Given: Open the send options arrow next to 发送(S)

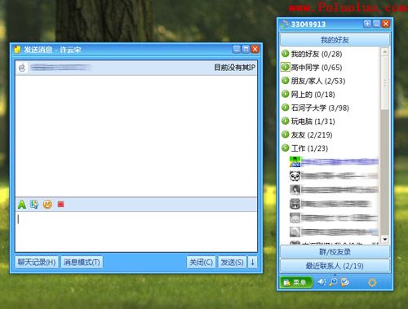Looking at the screenshot, I should coord(253,262).
